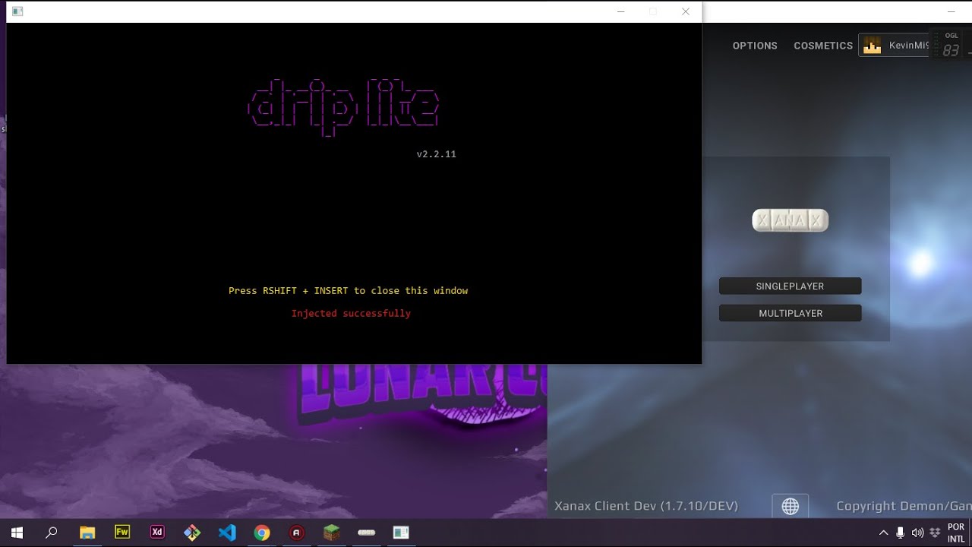
Task: Open microphone tray icon
Action: point(901,533)
